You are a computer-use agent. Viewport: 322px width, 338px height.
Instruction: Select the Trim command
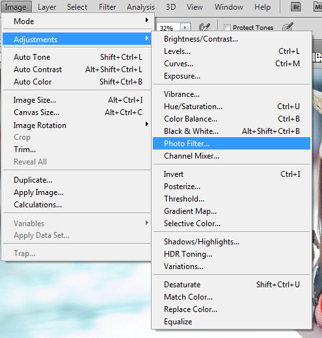77,149
